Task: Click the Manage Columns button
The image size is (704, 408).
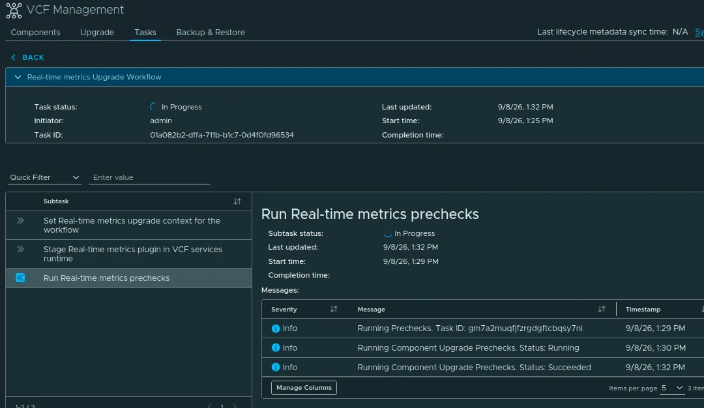Action: tap(304, 388)
